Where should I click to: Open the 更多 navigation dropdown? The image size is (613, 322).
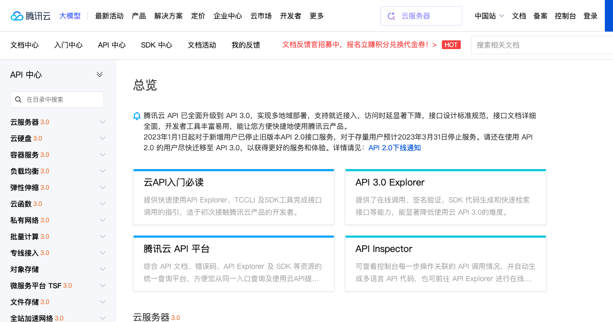coord(316,16)
